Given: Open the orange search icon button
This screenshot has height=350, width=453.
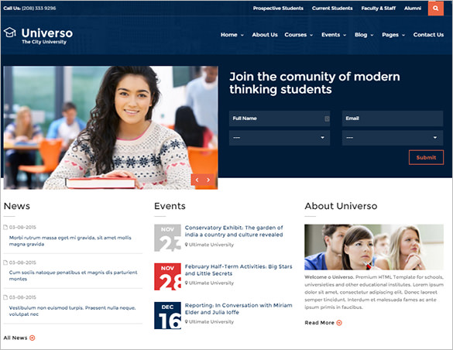Looking at the screenshot, I should tap(436, 8).
